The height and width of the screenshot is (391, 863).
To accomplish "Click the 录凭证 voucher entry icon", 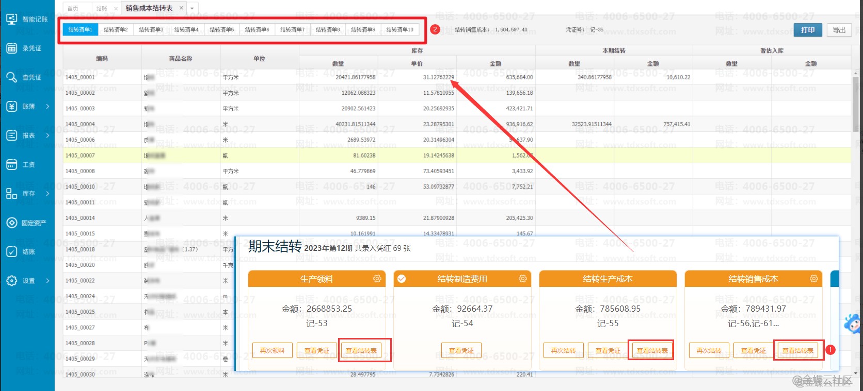I will (12, 48).
